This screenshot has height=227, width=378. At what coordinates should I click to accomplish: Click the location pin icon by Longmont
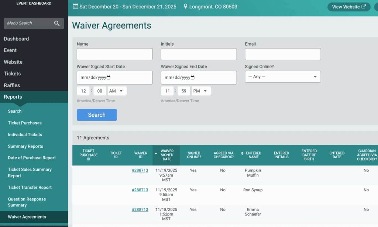point(185,7)
